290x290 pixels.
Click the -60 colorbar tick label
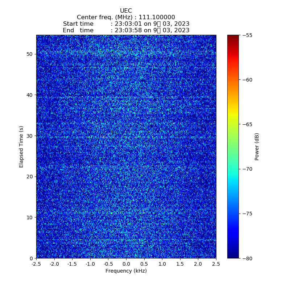(247, 80)
